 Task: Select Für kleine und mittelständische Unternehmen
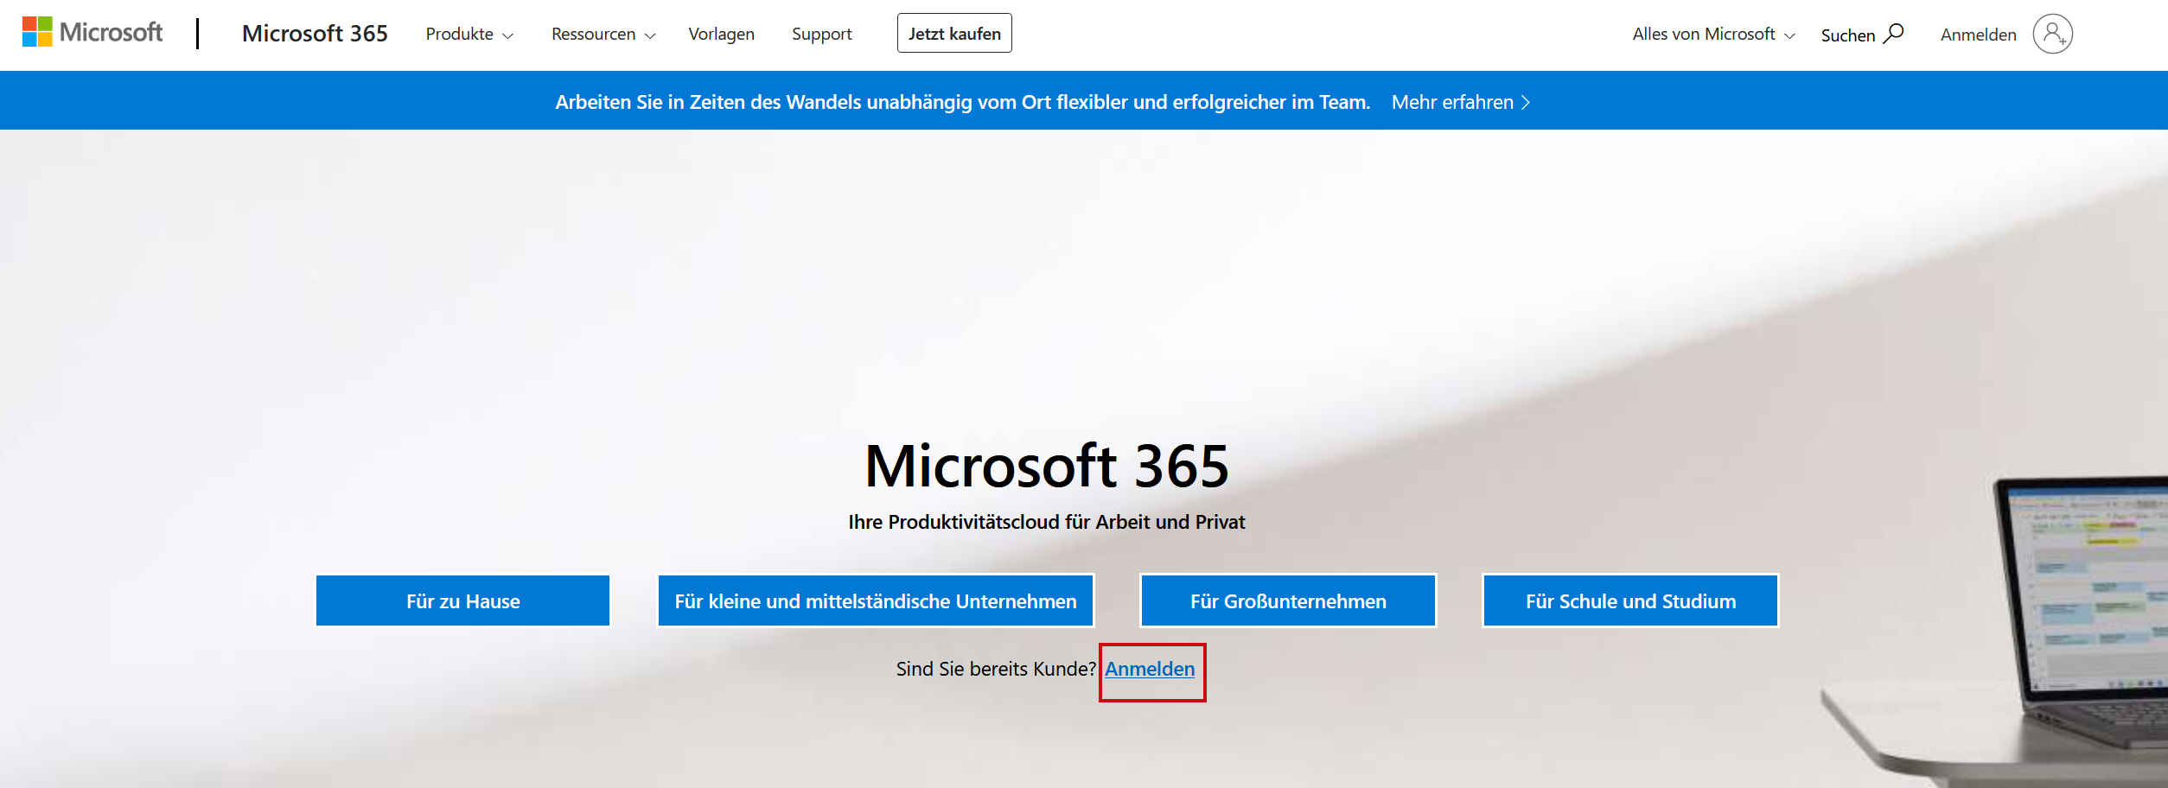click(876, 601)
